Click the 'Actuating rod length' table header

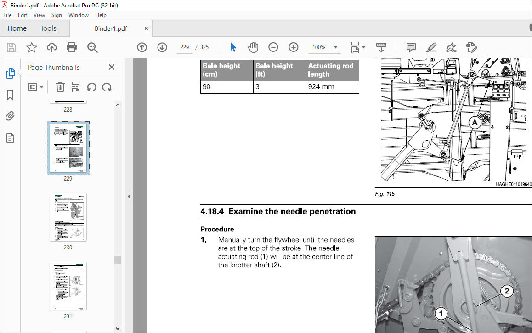[x=333, y=70]
